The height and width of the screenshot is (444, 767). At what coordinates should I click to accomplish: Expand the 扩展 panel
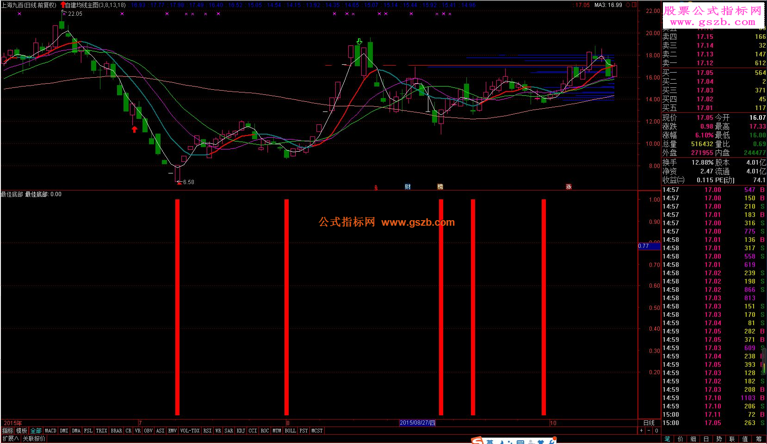tap(10, 438)
